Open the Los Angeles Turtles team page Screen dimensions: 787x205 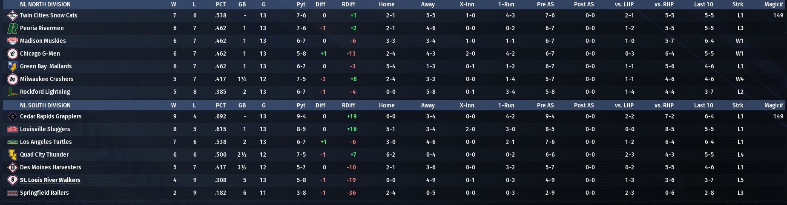46,142
